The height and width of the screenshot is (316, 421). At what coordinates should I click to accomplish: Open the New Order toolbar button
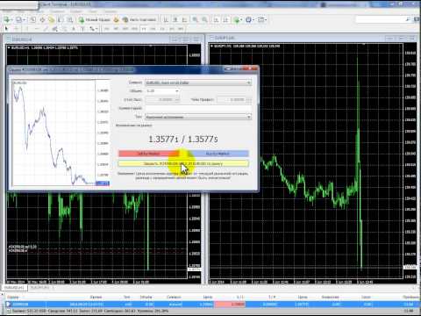coord(95,19)
